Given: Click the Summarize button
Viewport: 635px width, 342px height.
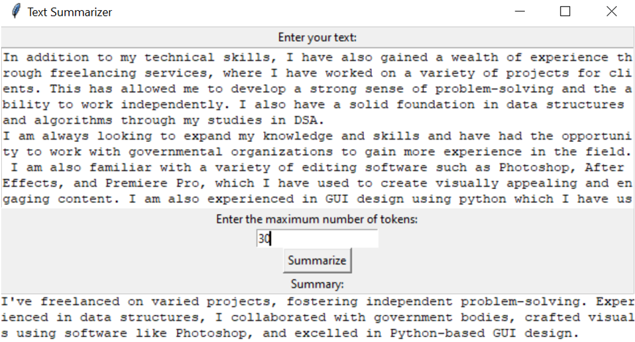Looking at the screenshot, I should [x=317, y=260].
